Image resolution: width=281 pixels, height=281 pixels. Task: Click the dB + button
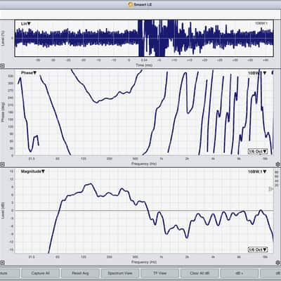(x=240, y=273)
